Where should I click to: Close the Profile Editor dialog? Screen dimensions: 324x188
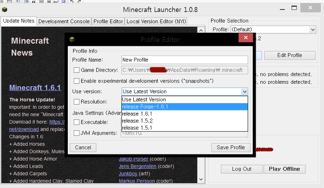coord(245,38)
